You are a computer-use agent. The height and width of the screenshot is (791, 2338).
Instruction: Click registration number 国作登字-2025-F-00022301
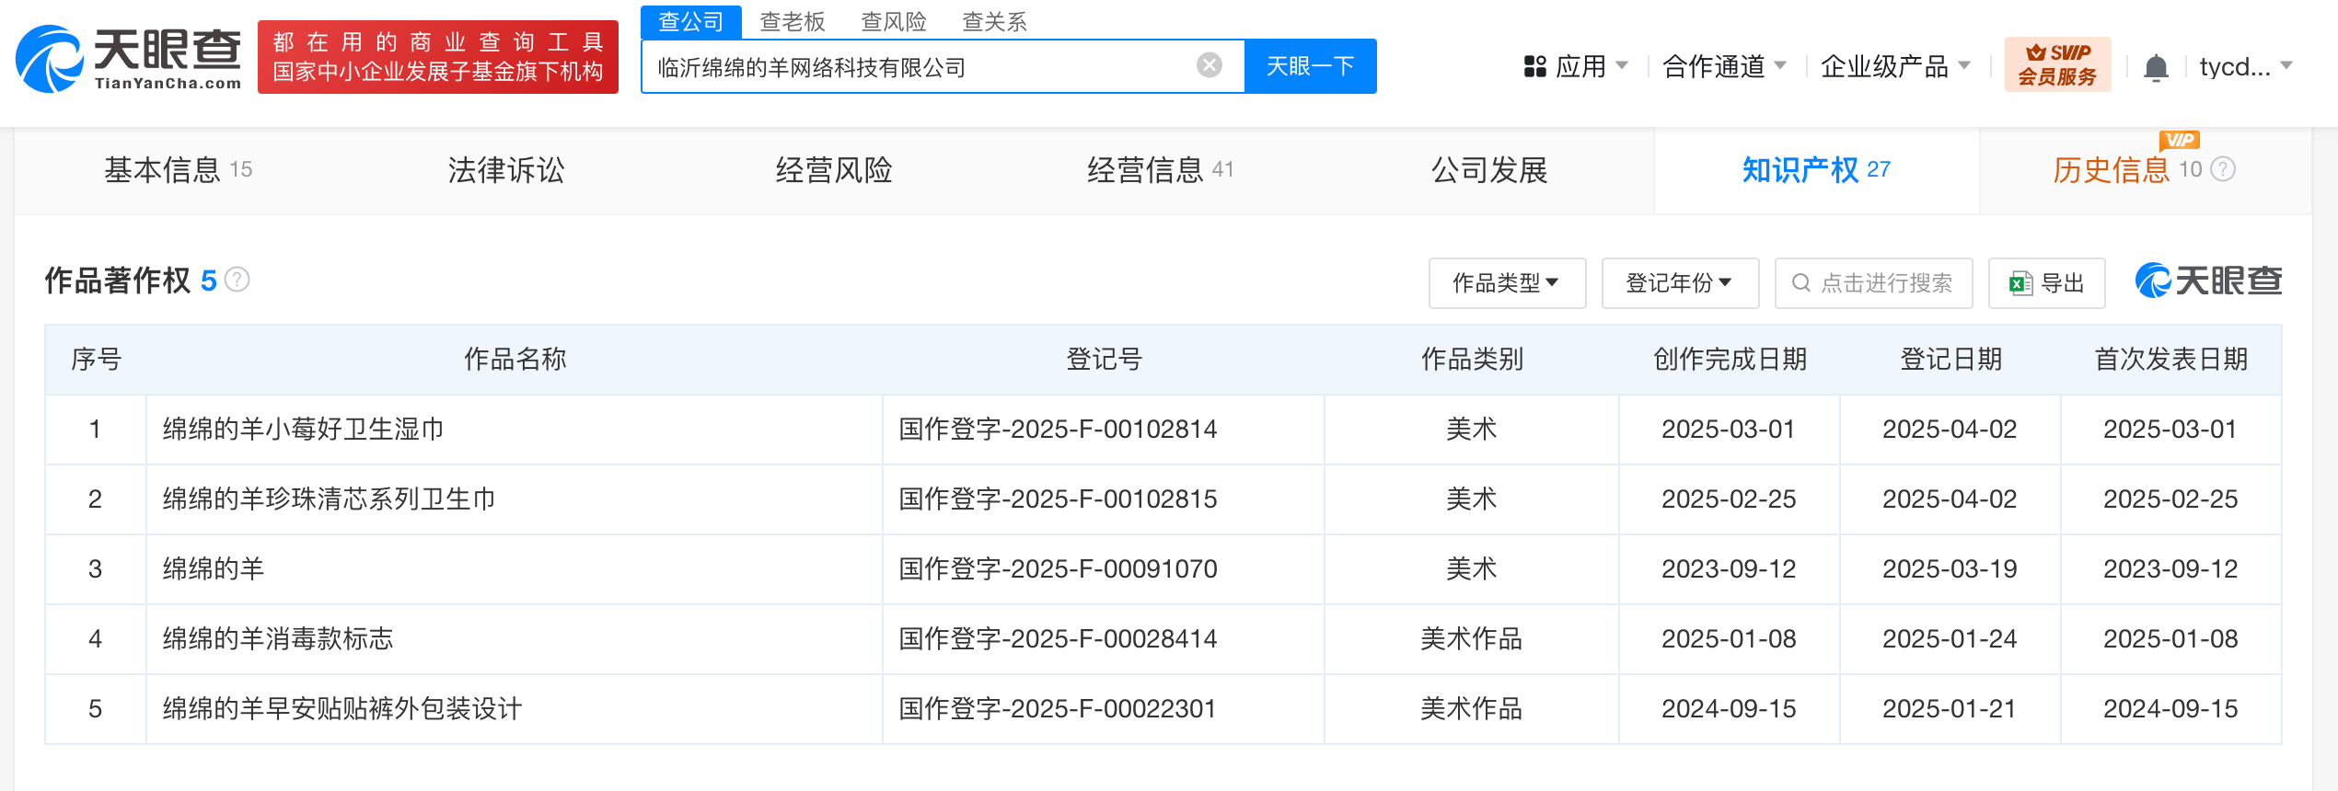pyautogui.click(x=1058, y=708)
